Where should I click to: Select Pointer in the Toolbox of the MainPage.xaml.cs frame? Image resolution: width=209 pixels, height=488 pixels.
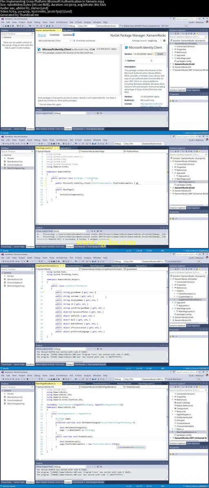pos(11,158)
